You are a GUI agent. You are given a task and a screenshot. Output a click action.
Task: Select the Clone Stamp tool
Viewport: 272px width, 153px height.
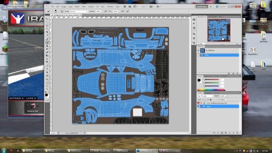[x=47, y=45]
